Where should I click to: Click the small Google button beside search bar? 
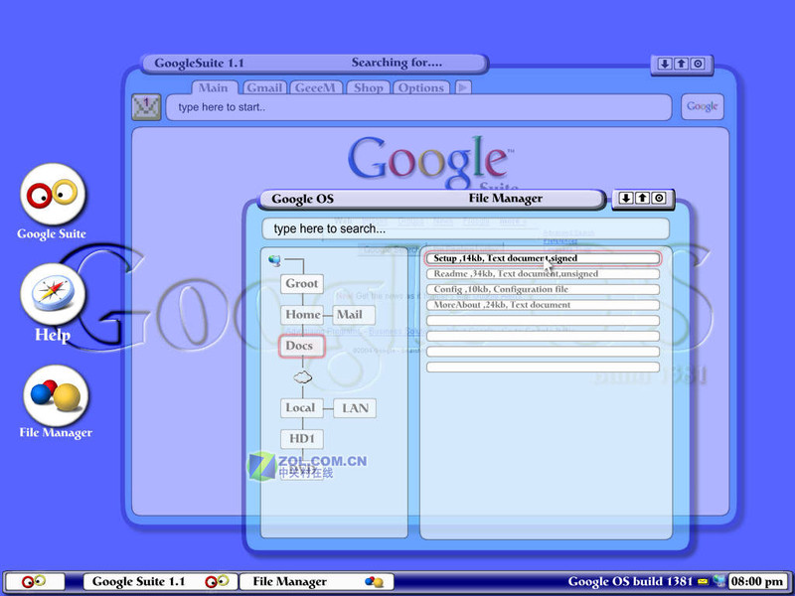coord(703,106)
